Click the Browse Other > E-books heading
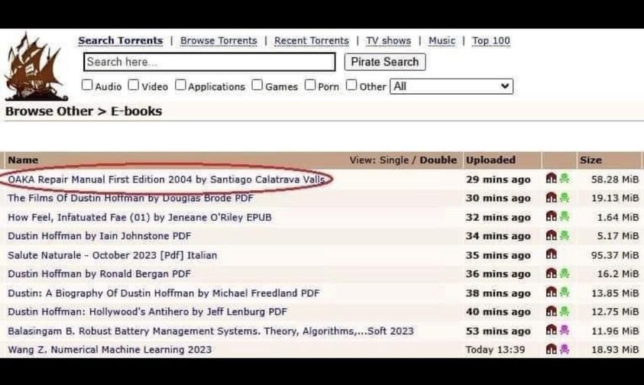The width and height of the screenshot is (644, 385). pos(84,111)
